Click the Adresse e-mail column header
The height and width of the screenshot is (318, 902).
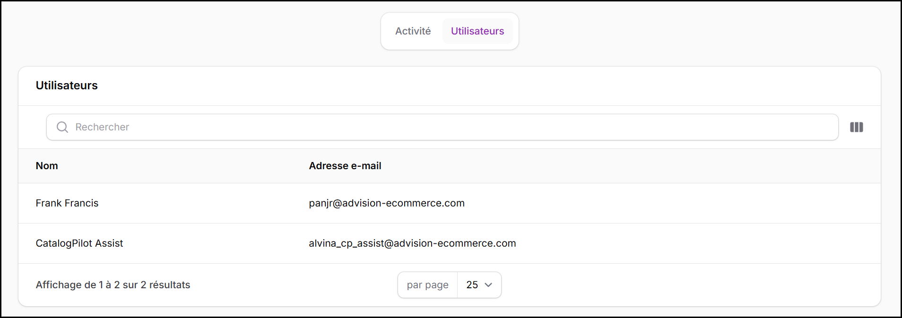click(345, 166)
